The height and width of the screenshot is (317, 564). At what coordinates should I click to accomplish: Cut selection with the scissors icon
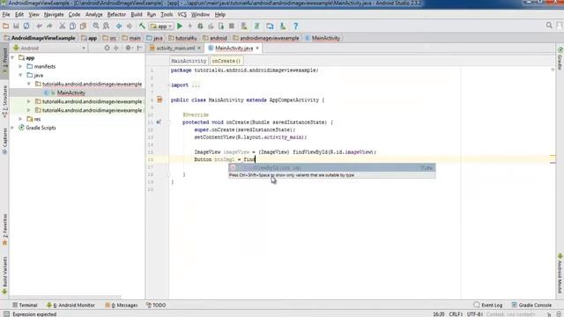(x=63, y=26)
